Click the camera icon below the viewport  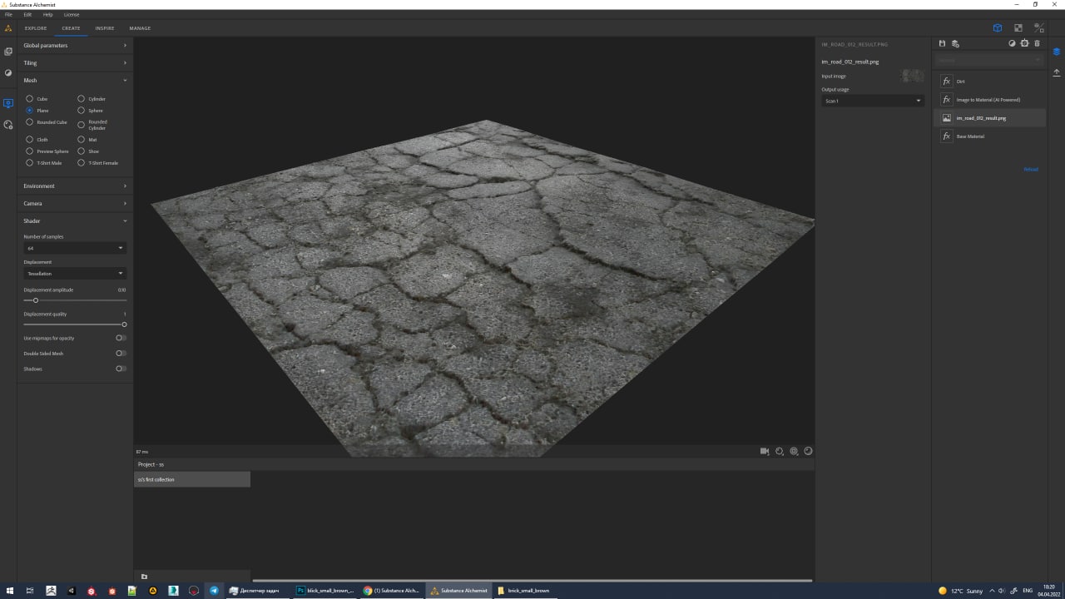point(765,451)
